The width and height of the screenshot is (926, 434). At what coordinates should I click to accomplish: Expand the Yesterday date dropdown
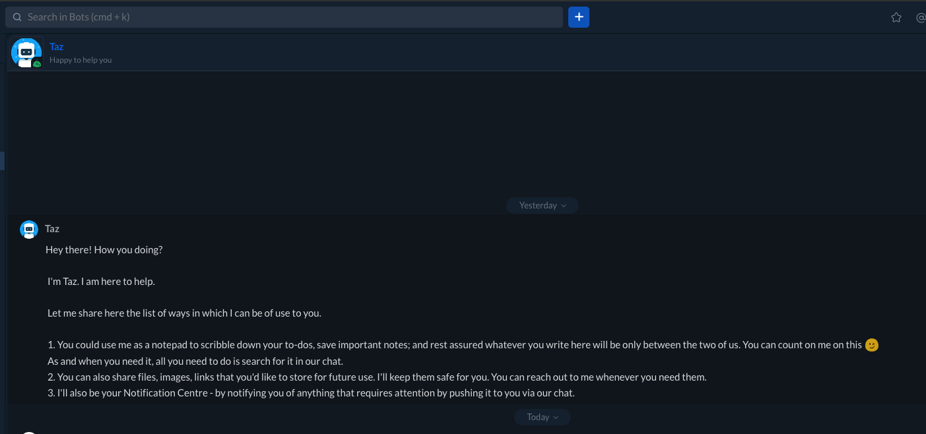pyautogui.click(x=542, y=206)
